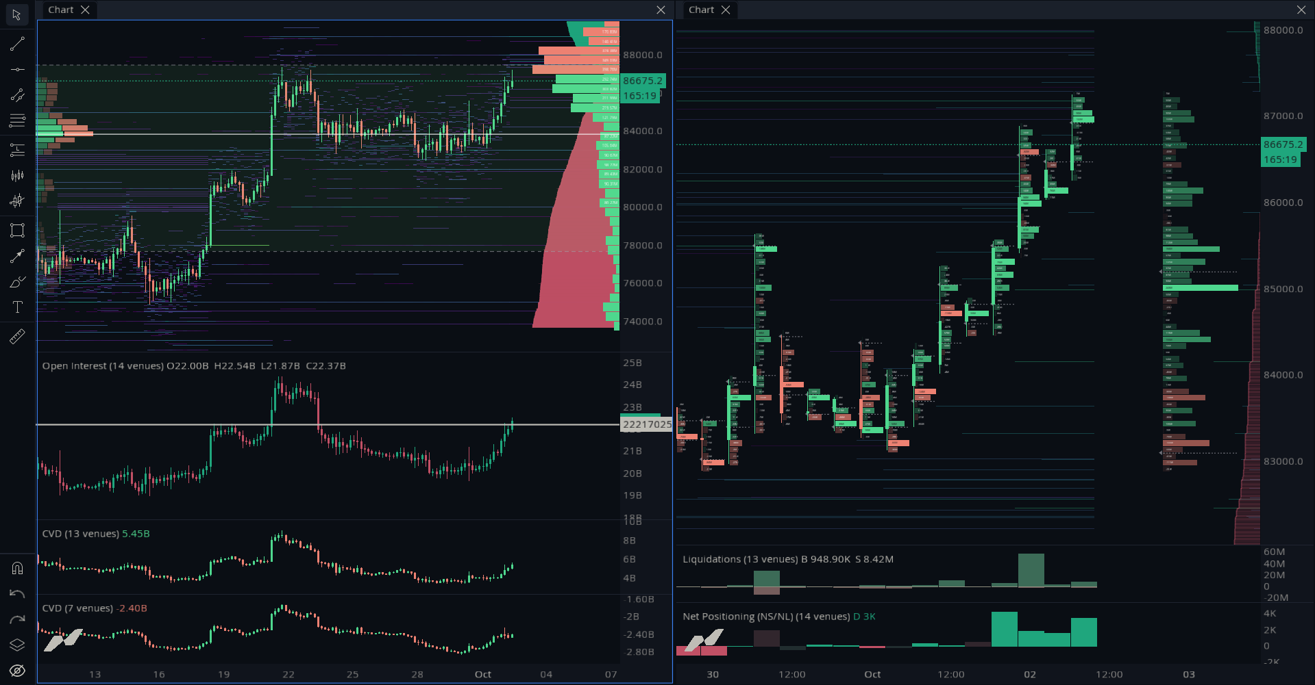Image resolution: width=1315 pixels, height=685 pixels.
Task: Select the text annotation tool
Action: click(x=17, y=307)
